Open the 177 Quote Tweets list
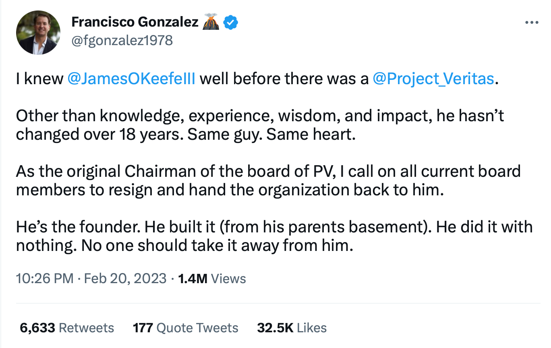Image resolution: width=551 pixels, height=348 pixels. click(x=185, y=328)
